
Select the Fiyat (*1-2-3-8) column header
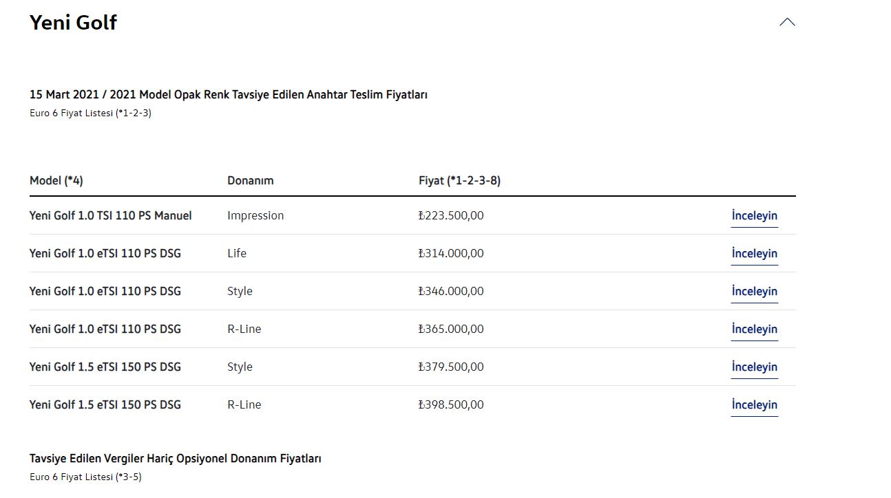(x=459, y=180)
